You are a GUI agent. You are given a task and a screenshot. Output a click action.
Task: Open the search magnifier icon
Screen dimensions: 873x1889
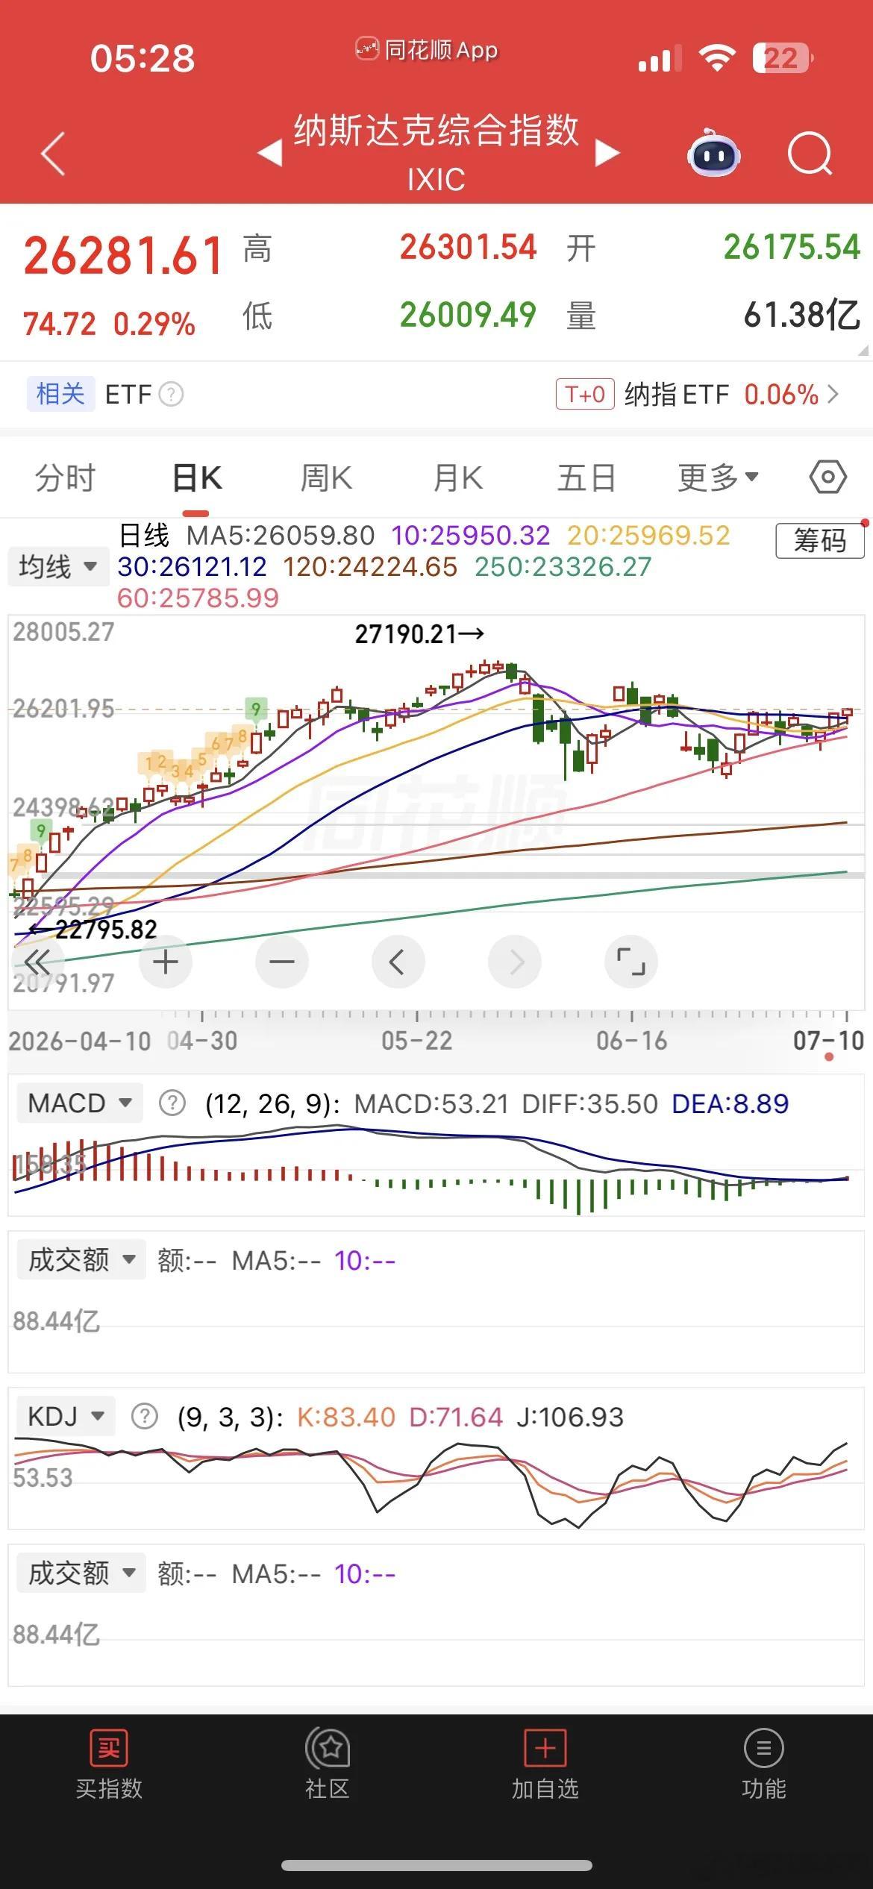[x=810, y=154]
